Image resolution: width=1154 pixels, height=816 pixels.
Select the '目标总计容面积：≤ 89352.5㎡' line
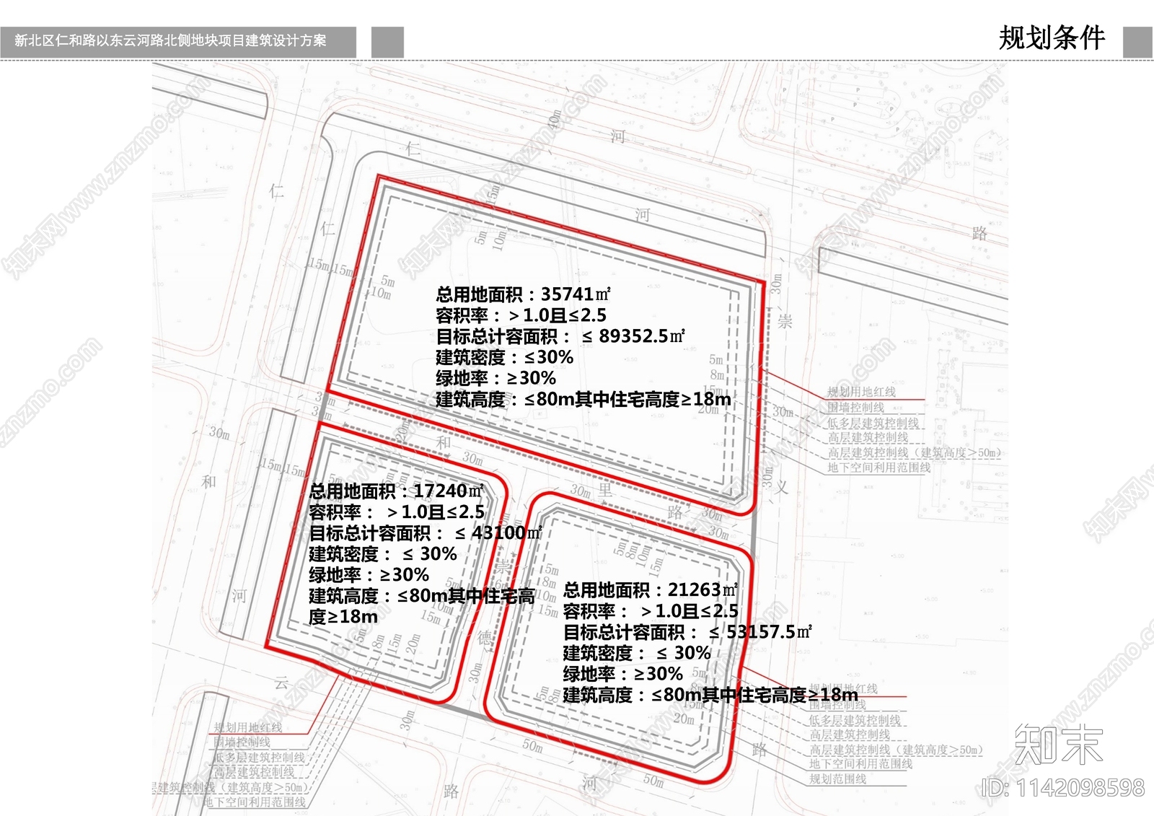click(560, 336)
